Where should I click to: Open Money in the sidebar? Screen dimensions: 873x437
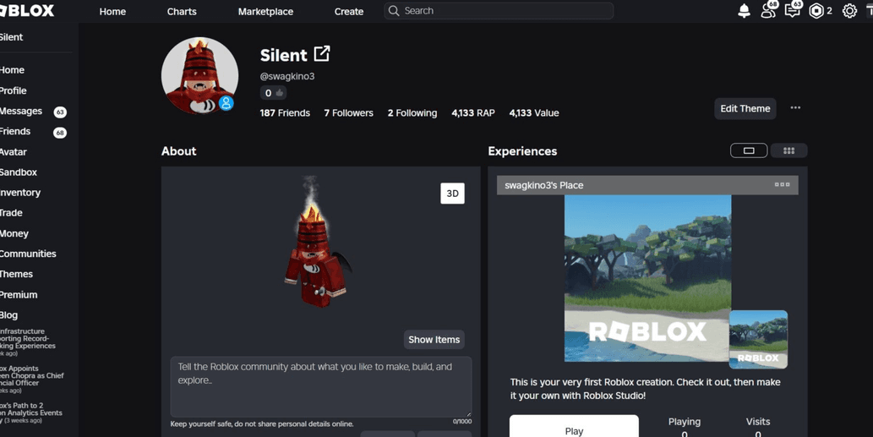point(14,233)
